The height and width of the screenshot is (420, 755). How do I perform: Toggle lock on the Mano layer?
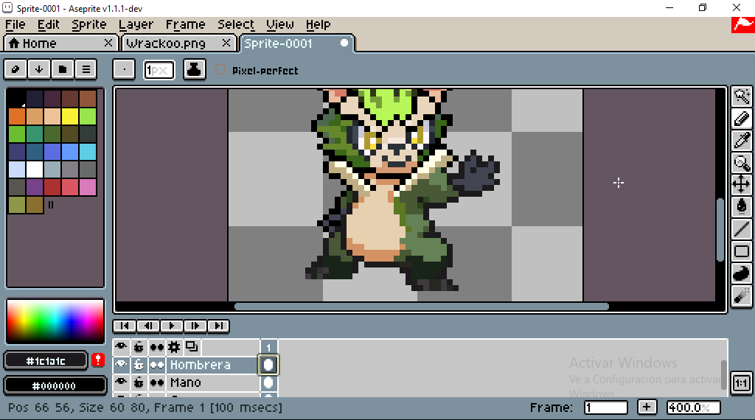coord(138,382)
